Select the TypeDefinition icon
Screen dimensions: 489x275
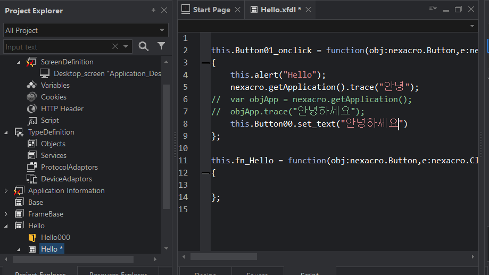(x=19, y=132)
